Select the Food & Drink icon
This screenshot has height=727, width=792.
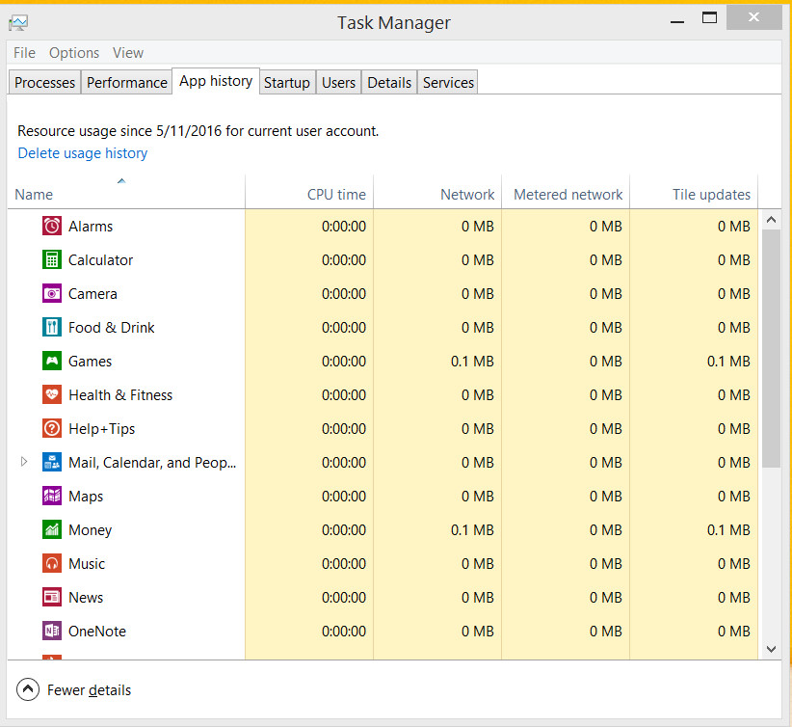click(x=52, y=328)
